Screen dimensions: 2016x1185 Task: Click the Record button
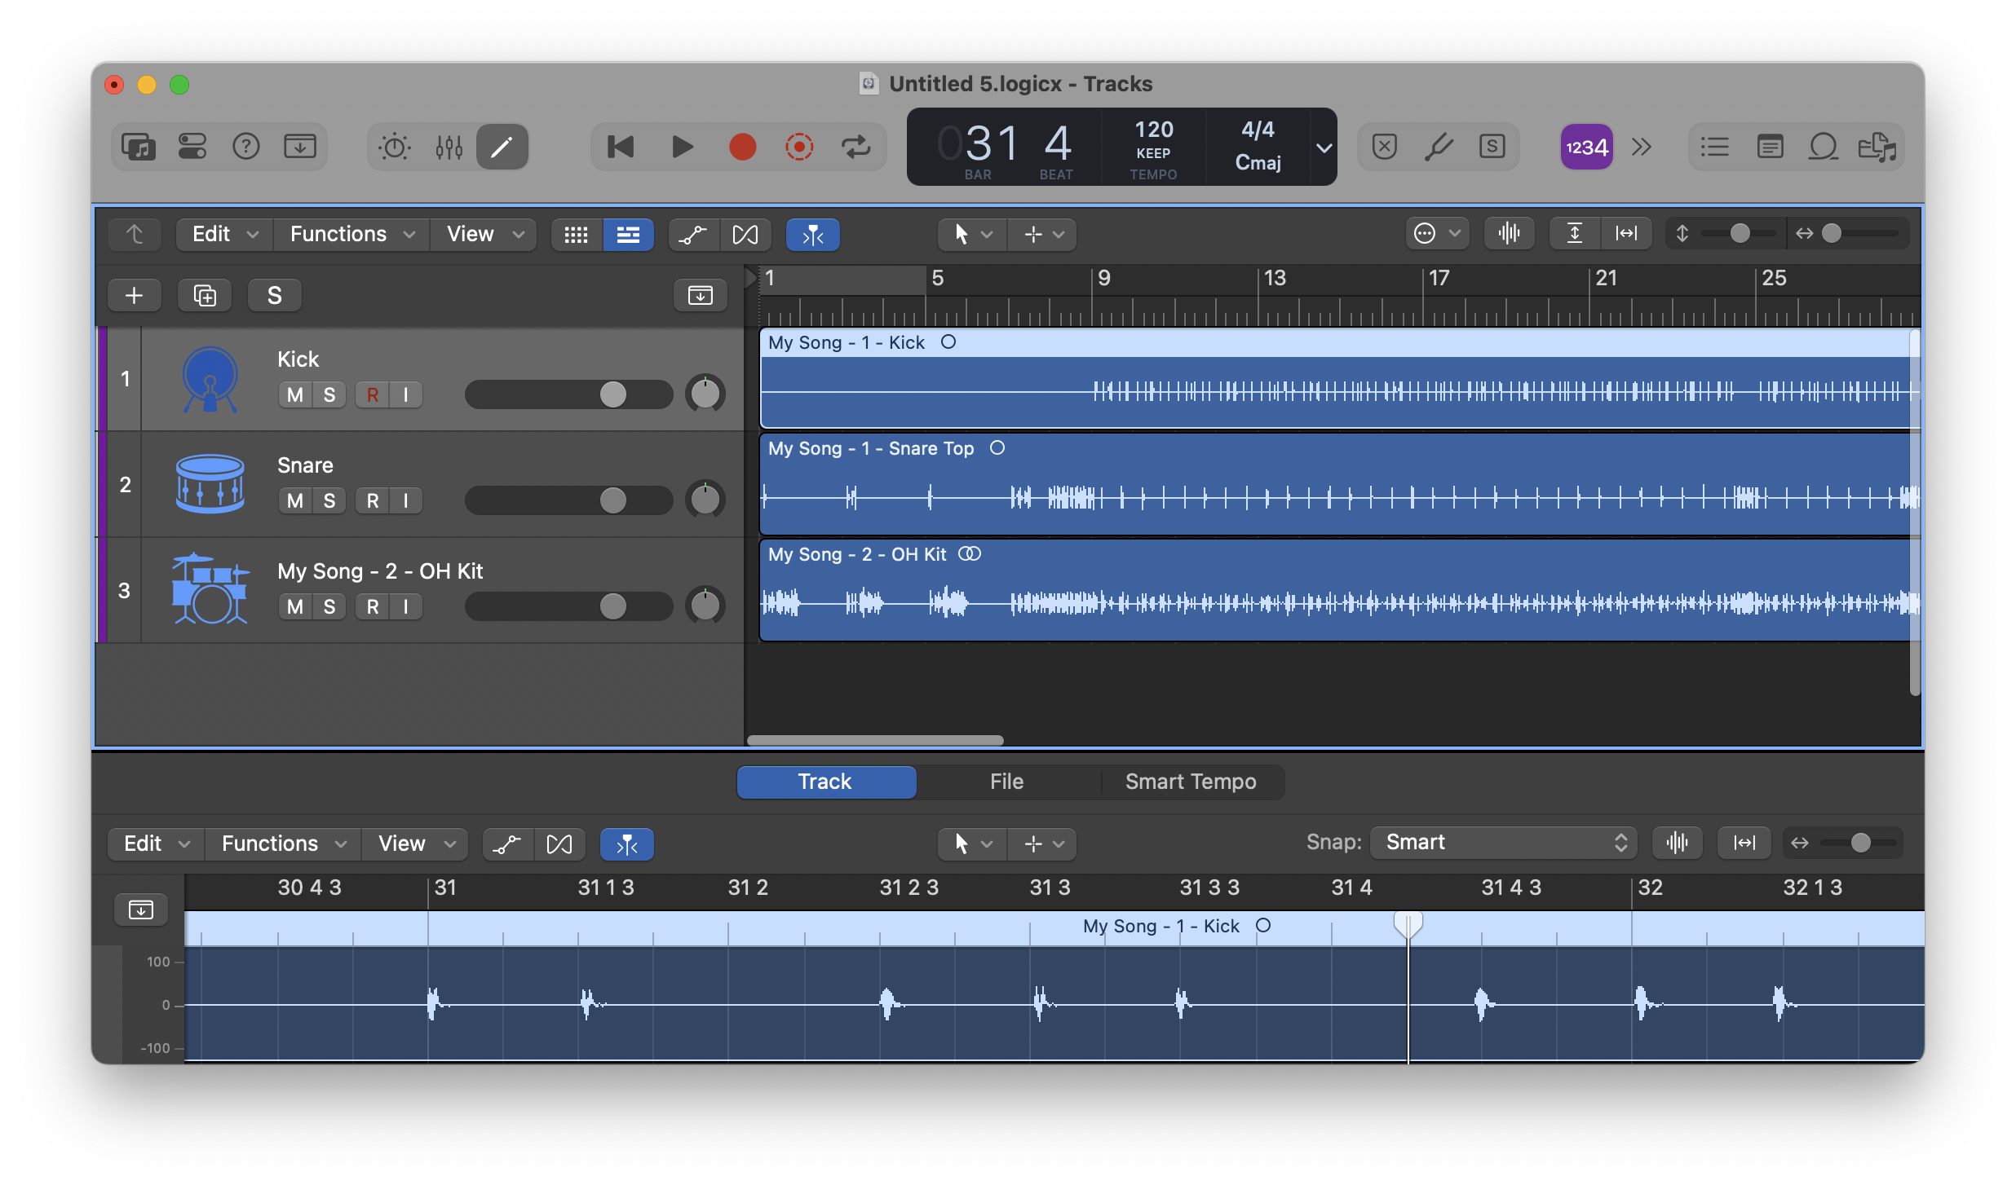[742, 148]
